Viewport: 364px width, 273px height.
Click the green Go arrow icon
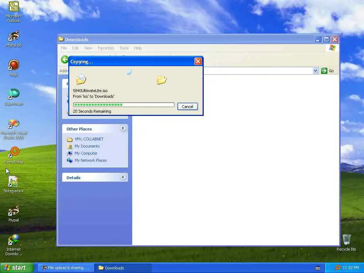click(x=324, y=71)
